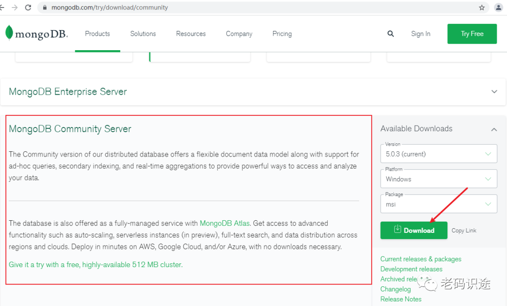Click the Copy Link text
This screenshot has width=507, height=306.
(464, 231)
